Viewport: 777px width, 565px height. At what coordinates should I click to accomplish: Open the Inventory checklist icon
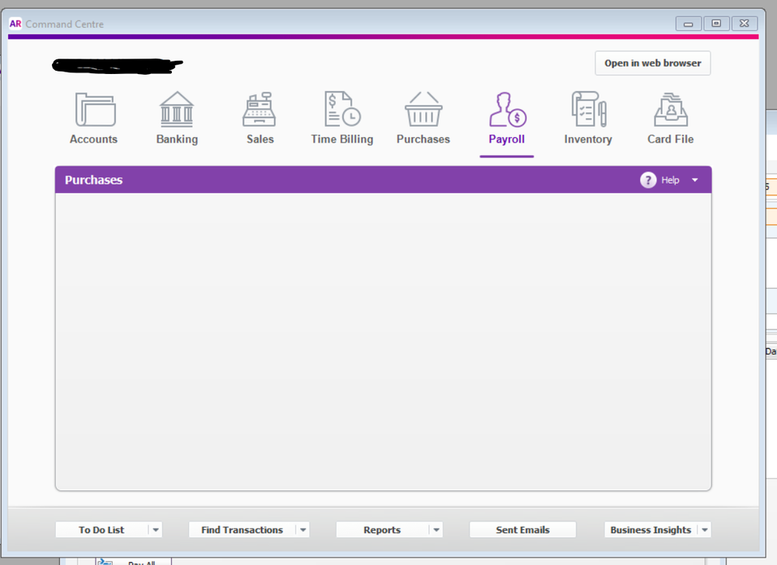[588, 110]
